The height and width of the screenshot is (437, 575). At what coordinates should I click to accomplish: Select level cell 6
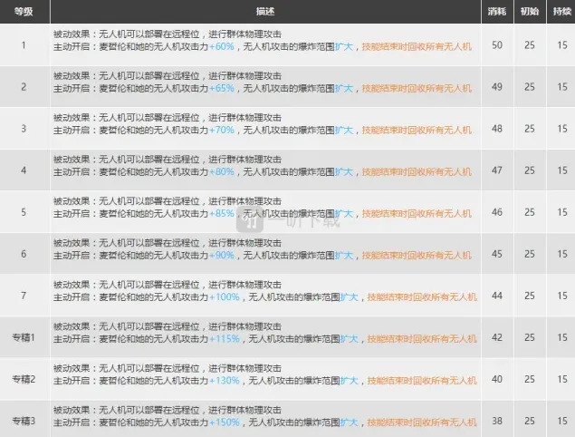tap(24, 254)
